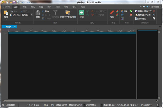Click the green forward circle arrow icon
Screen dimensions: 163x108
(x=87, y=15)
